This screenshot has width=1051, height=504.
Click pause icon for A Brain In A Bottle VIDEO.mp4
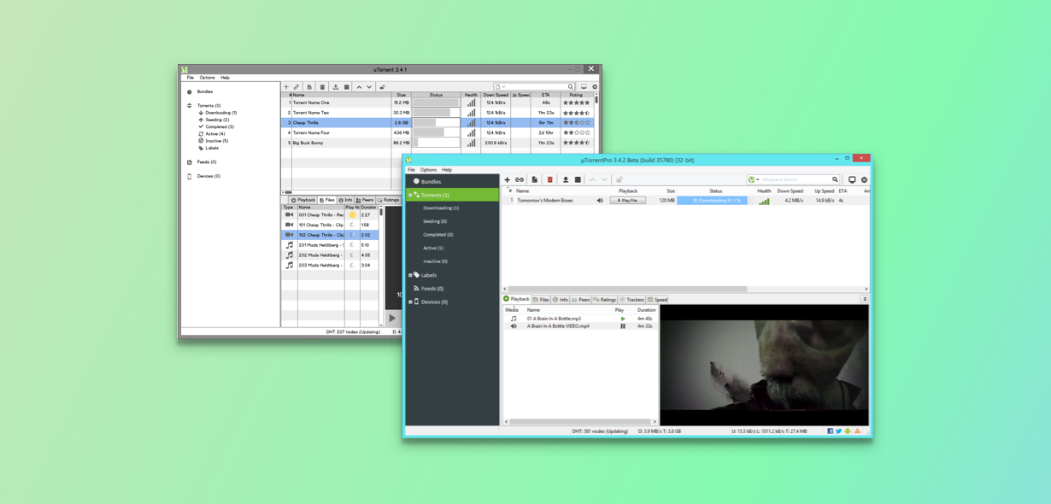623,326
